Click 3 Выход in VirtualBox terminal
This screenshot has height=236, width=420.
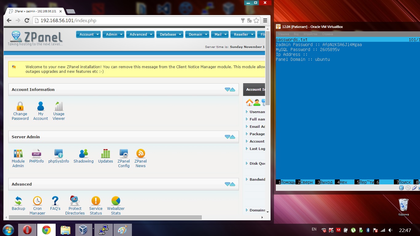tap(325, 182)
